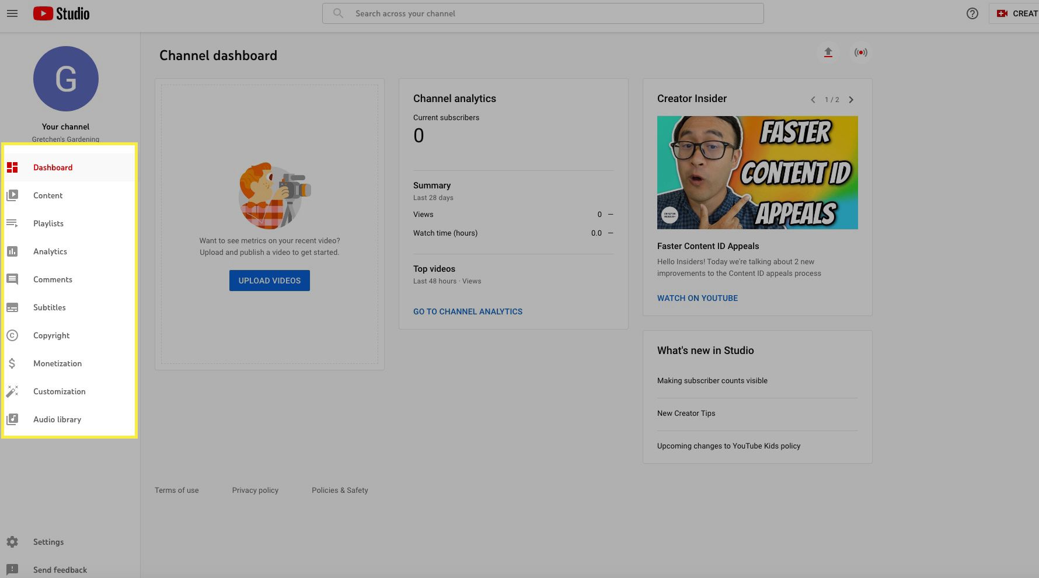This screenshot has height=578, width=1039.
Task: Click the Monetization dollar icon
Action: click(x=12, y=363)
